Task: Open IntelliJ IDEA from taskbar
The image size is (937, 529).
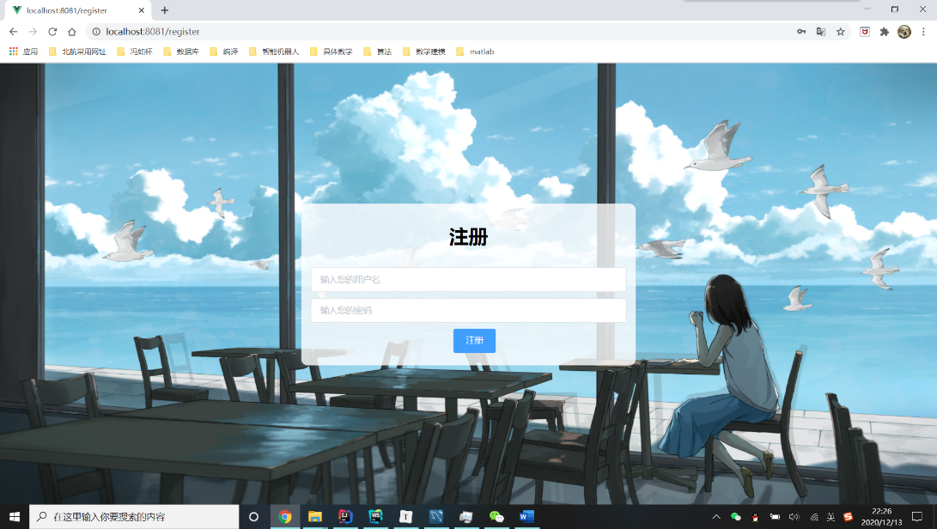Action: tap(345, 516)
